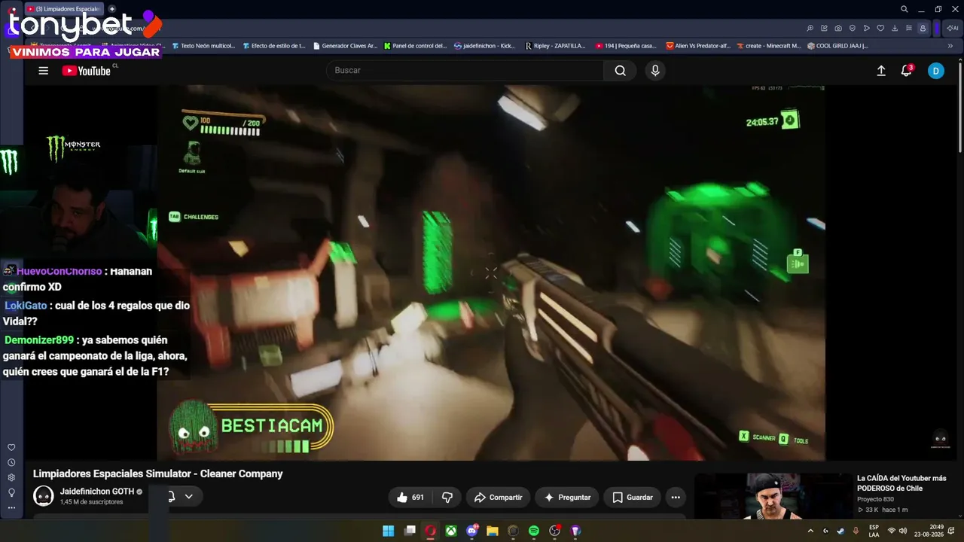Expand hidden bookmarks with the double chevron

(x=950, y=46)
